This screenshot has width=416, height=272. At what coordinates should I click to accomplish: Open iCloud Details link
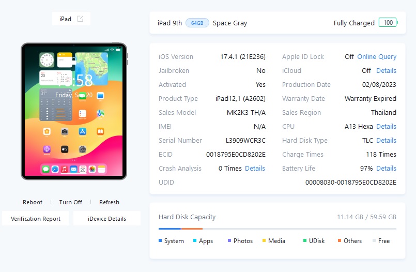(x=386, y=71)
